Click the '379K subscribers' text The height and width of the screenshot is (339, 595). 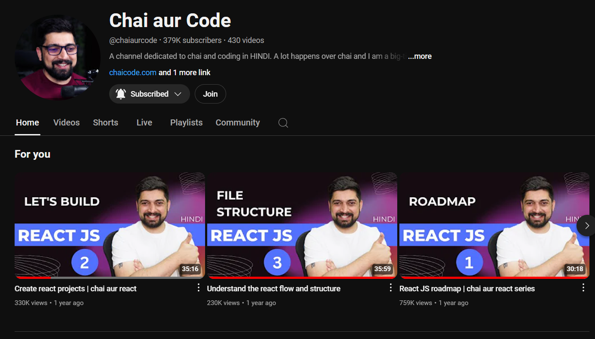(192, 40)
